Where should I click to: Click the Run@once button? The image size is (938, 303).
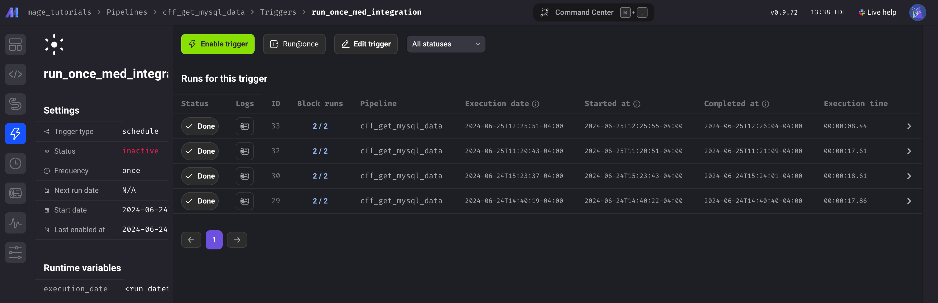pos(294,44)
